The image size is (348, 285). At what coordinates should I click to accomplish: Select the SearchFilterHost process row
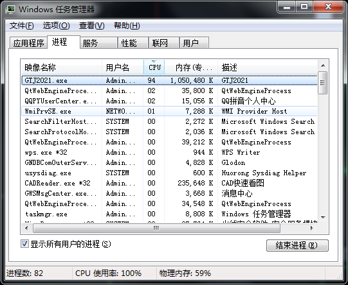(x=169, y=121)
